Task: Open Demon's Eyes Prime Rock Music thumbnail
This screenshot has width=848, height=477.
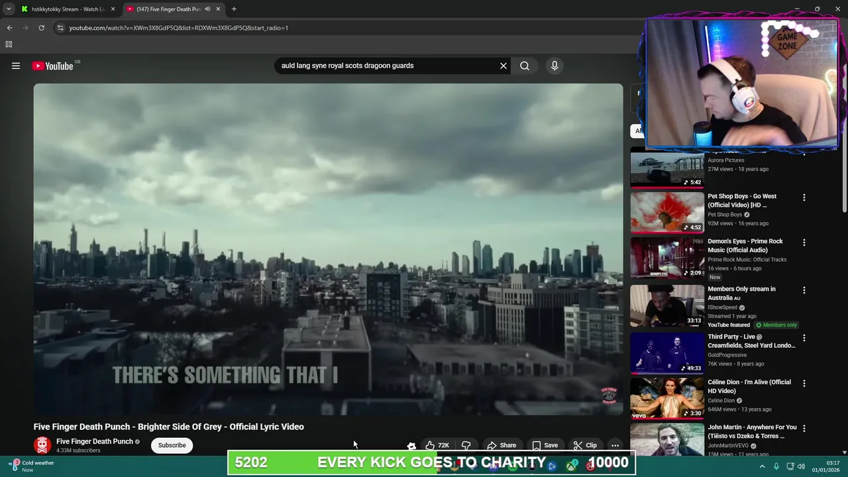Action: coord(667,258)
